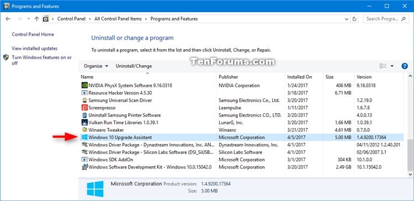Select Samsung Universal Scan Driver name
The height and width of the screenshot is (201, 414).
[x=120, y=100]
